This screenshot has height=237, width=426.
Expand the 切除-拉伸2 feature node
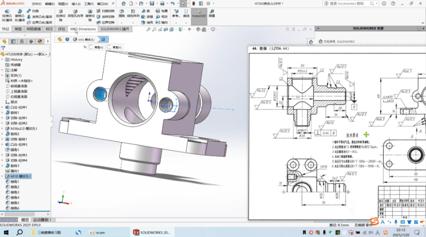point(2,123)
